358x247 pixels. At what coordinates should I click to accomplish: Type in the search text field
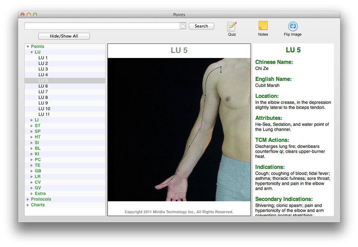102,26
